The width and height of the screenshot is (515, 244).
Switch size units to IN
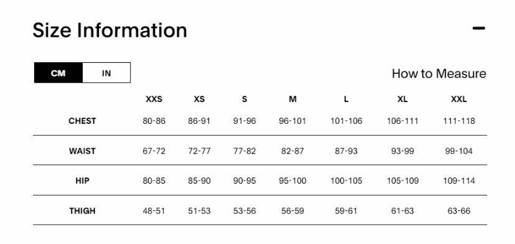click(106, 73)
